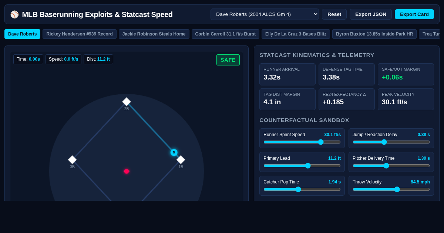Click the Safe/Out Margin +0.06s card
The width and height of the screenshot is (444, 233).
click(406, 74)
